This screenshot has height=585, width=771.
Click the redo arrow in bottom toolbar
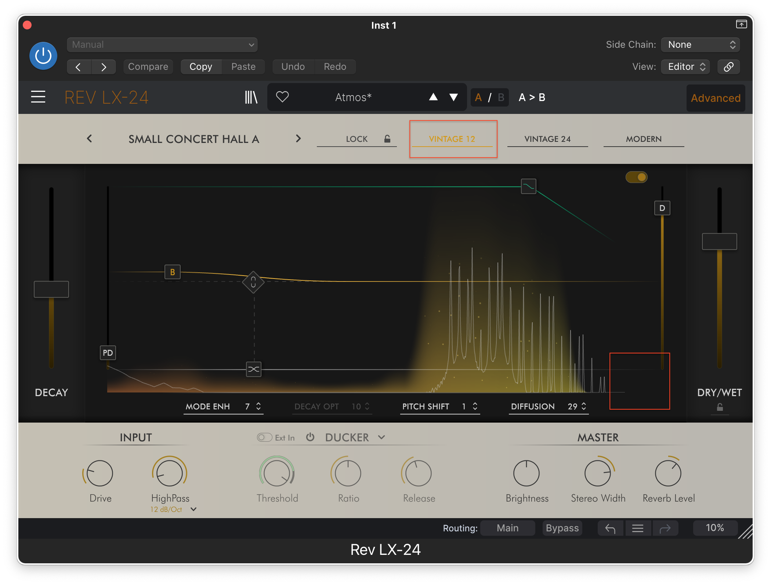click(x=665, y=528)
